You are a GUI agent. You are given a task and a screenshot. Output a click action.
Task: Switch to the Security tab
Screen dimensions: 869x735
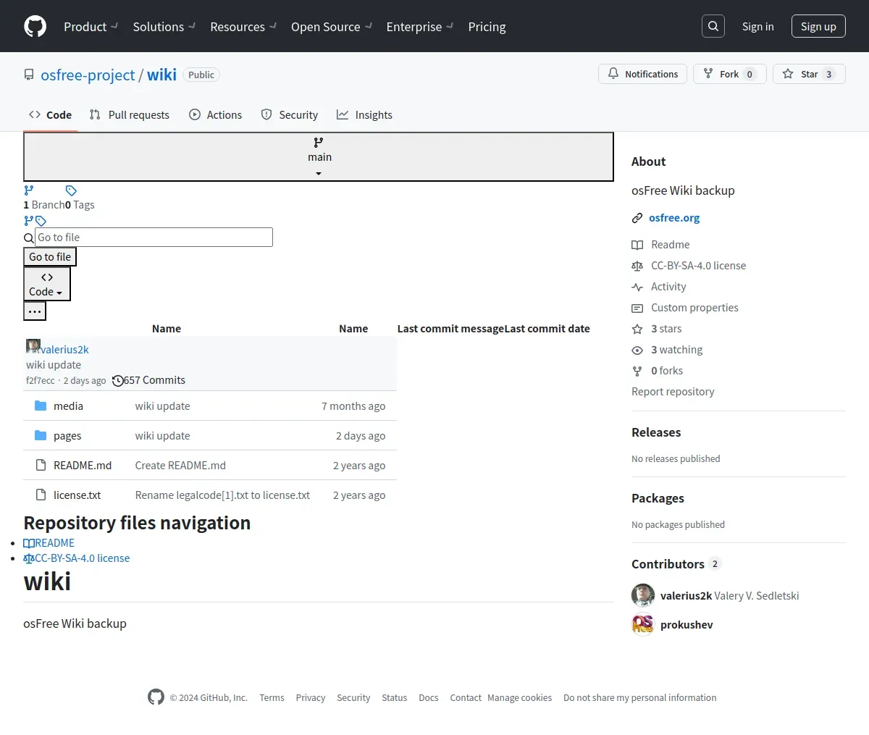[289, 114]
